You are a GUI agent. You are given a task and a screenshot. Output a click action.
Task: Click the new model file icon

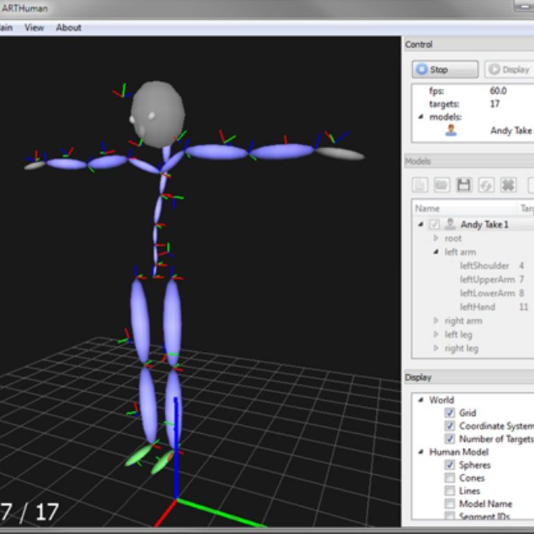(x=421, y=185)
